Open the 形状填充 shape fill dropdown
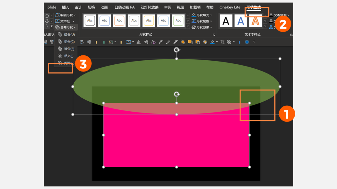Viewport: 337px width, 189px height. 202,15
